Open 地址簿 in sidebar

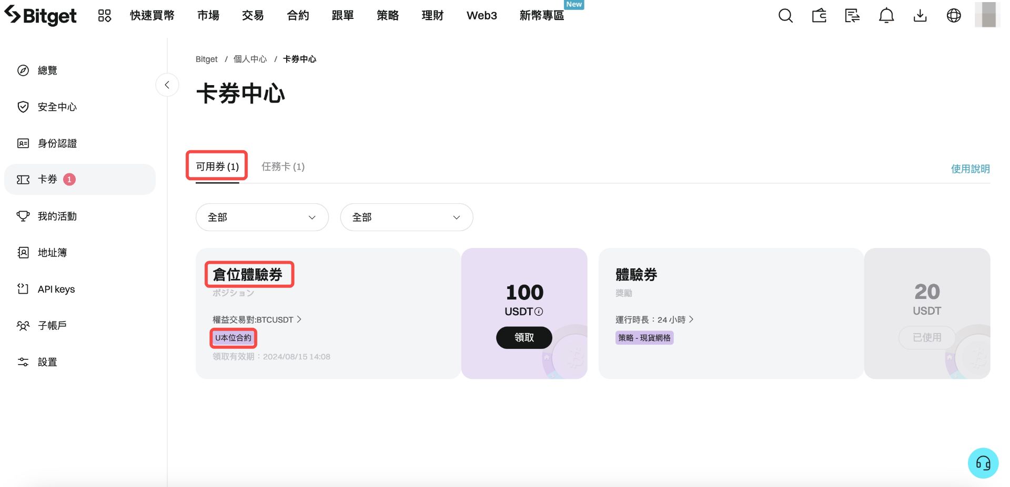click(80, 253)
